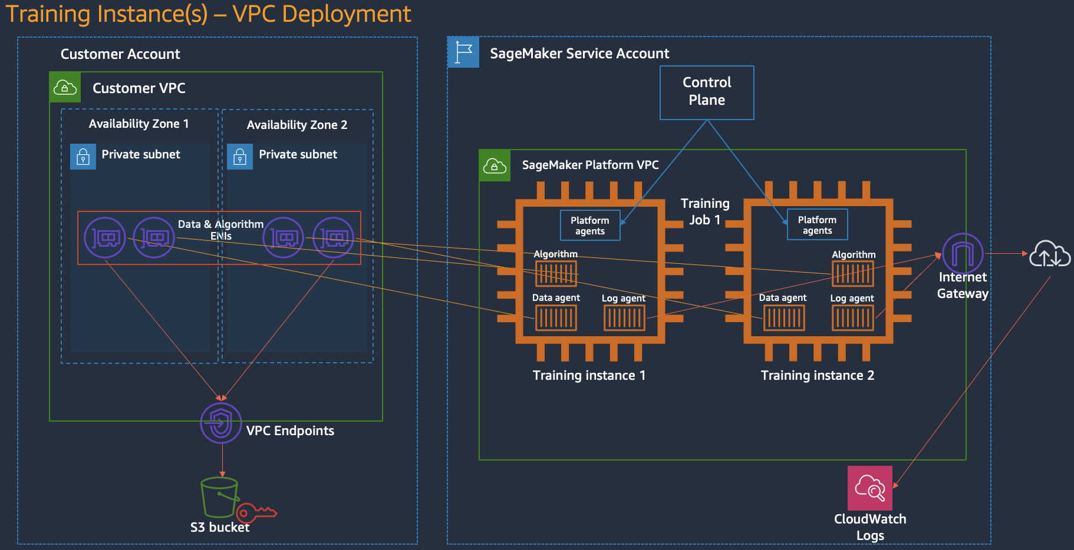Select the Log agent container in Training instance 1
The height and width of the screenshot is (550, 1074).
[x=624, y=318]
